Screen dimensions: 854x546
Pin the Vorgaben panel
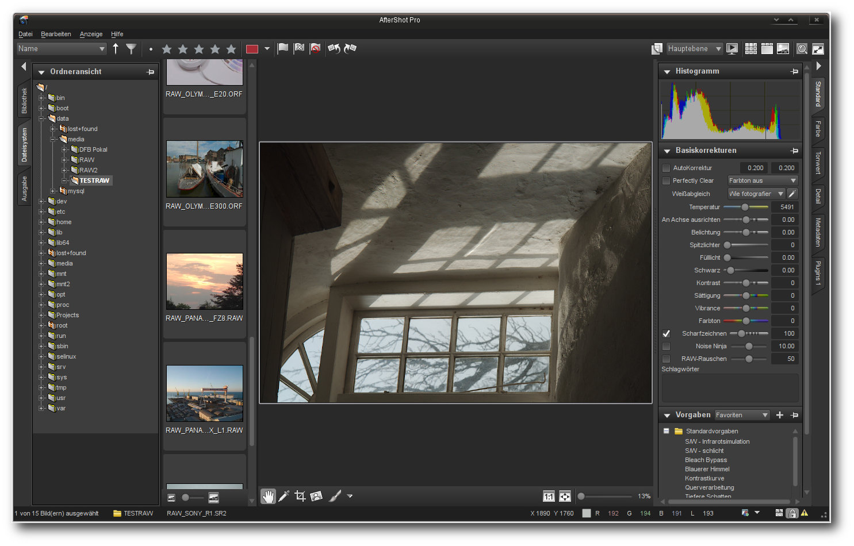coord(795,415)
